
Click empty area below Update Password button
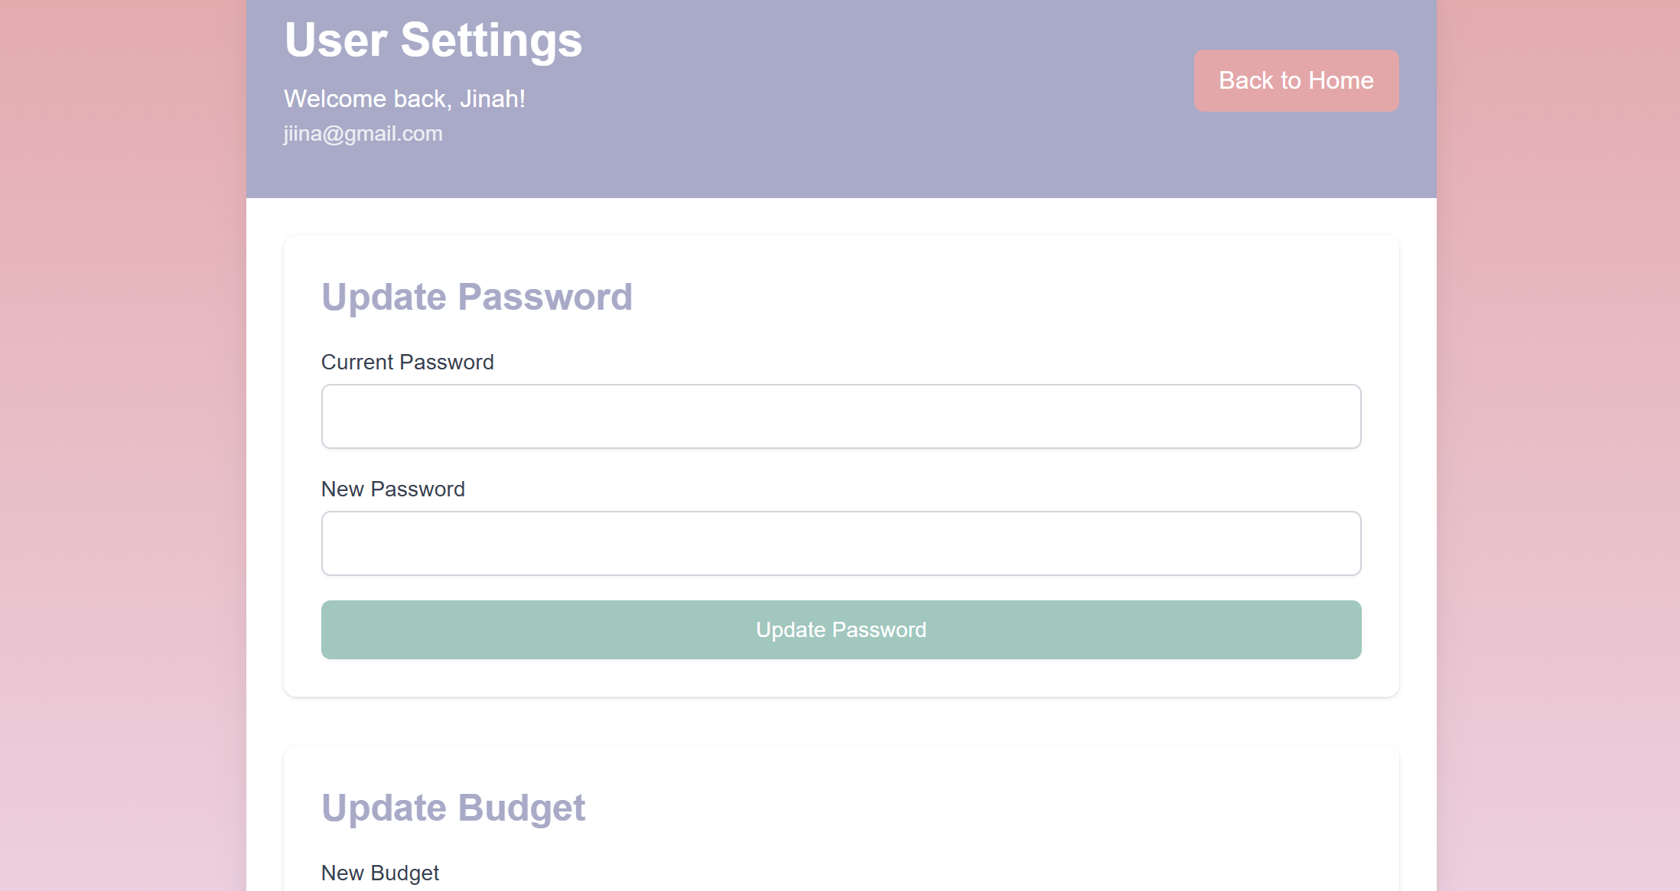pos(842,678)
